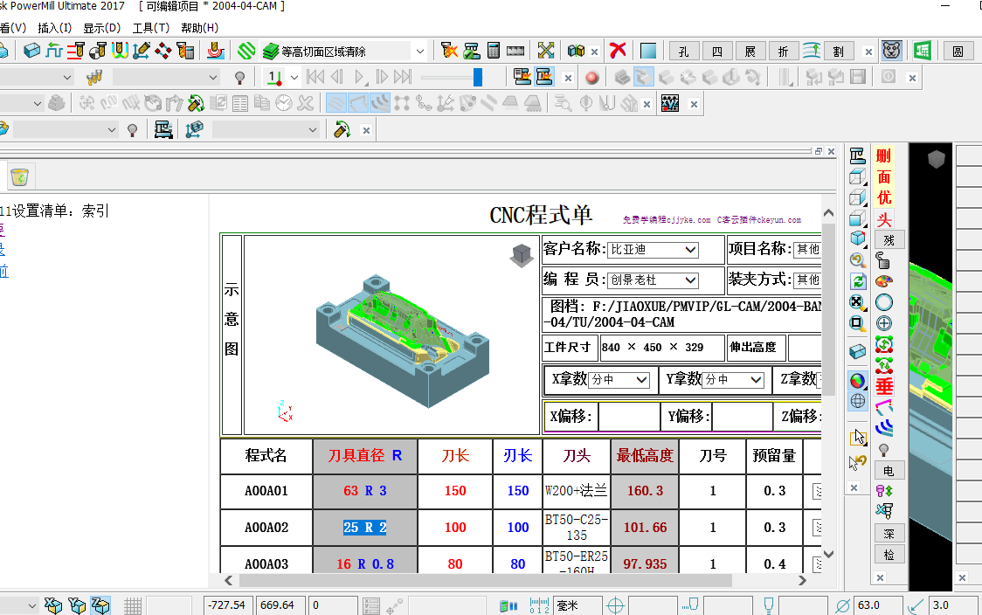The height and width of the screenshot is (615, 982).
Task: Open the 帮助(H) menu
Action: (x=200, y=28)
